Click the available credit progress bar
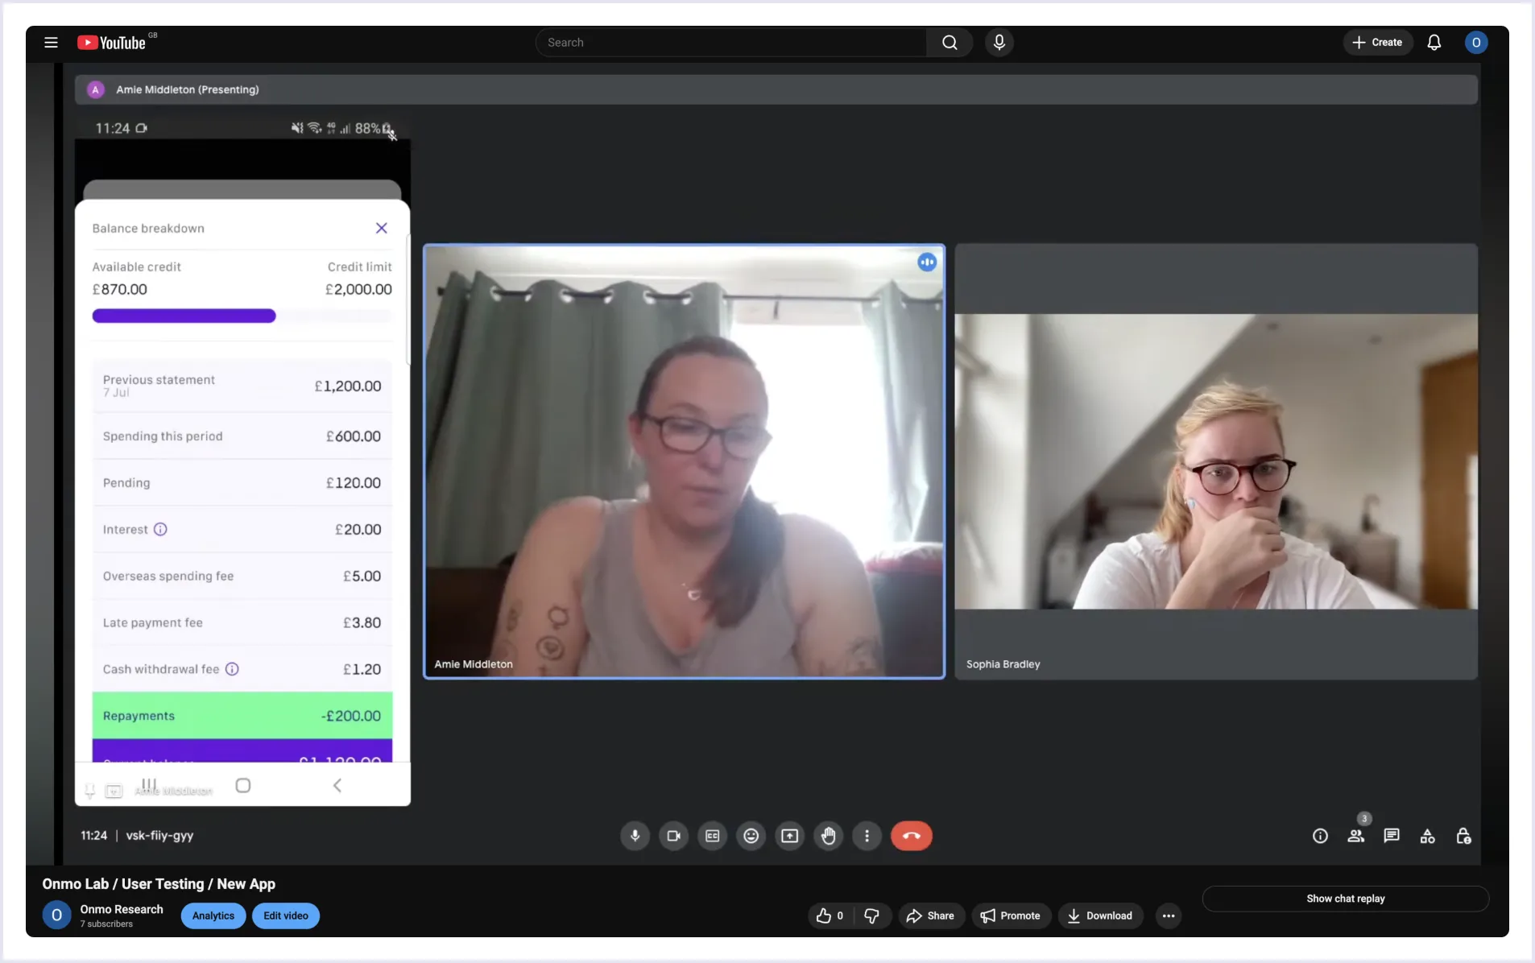Screen dimensions: 1535x963 [242, 316]
